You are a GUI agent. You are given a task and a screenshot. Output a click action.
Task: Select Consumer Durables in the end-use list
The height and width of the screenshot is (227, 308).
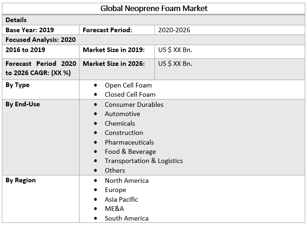(134, 105)
